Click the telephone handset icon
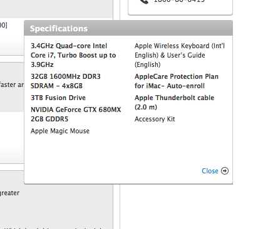 [144, 1]
